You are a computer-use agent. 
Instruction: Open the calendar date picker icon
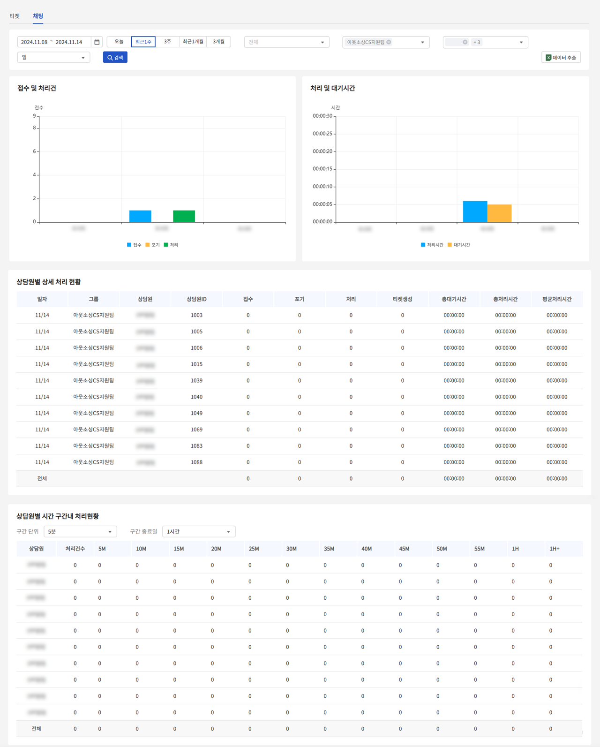pos(97,42)
